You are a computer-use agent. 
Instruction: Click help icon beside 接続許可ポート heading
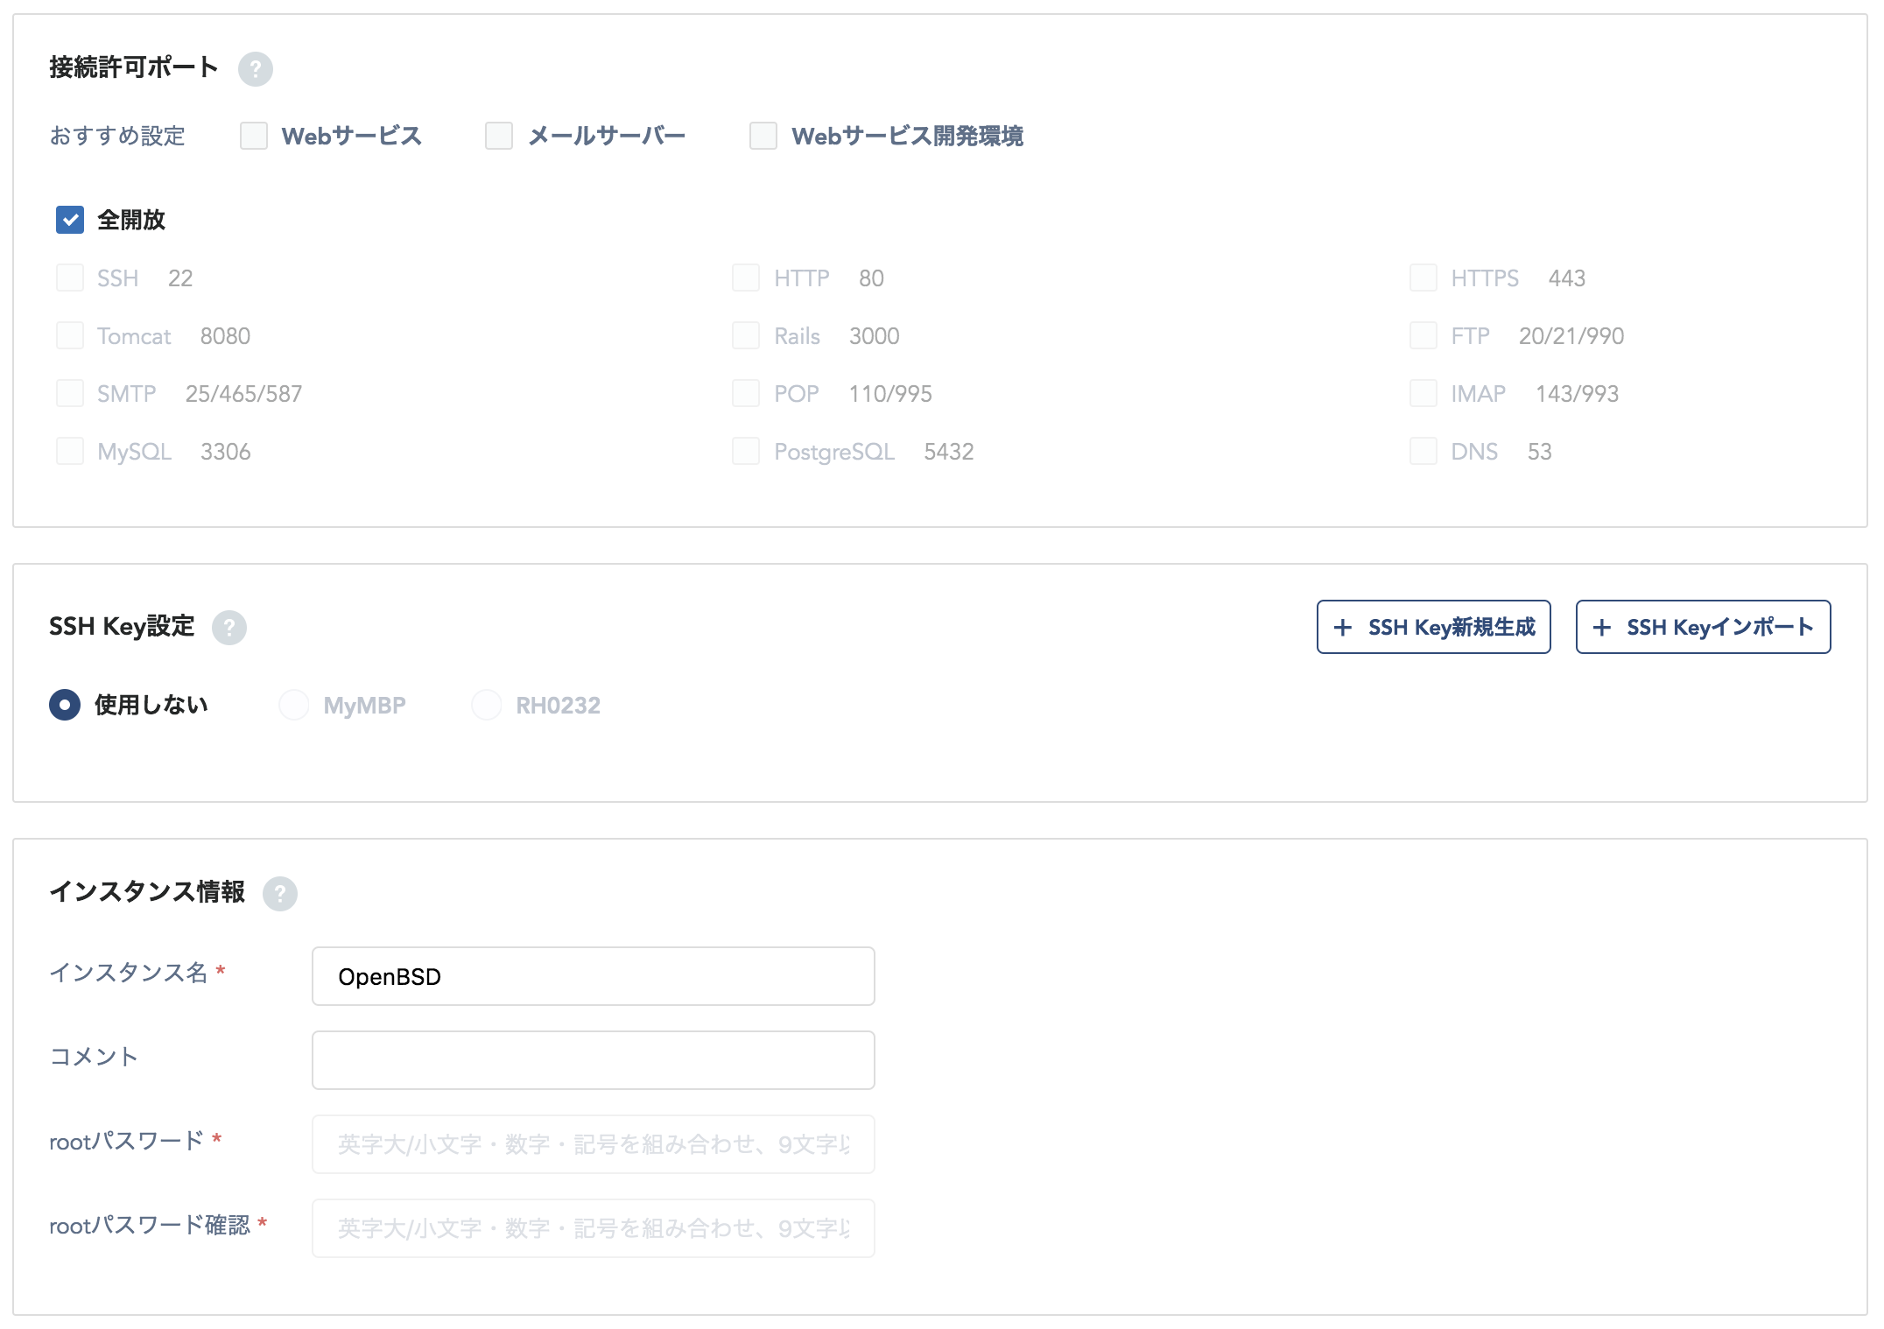pos(255,68)
